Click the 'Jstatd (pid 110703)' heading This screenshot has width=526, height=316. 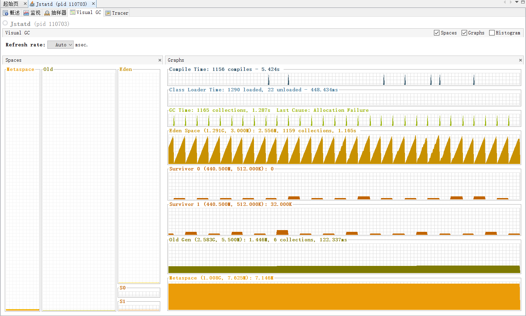(x=40, y=24)
